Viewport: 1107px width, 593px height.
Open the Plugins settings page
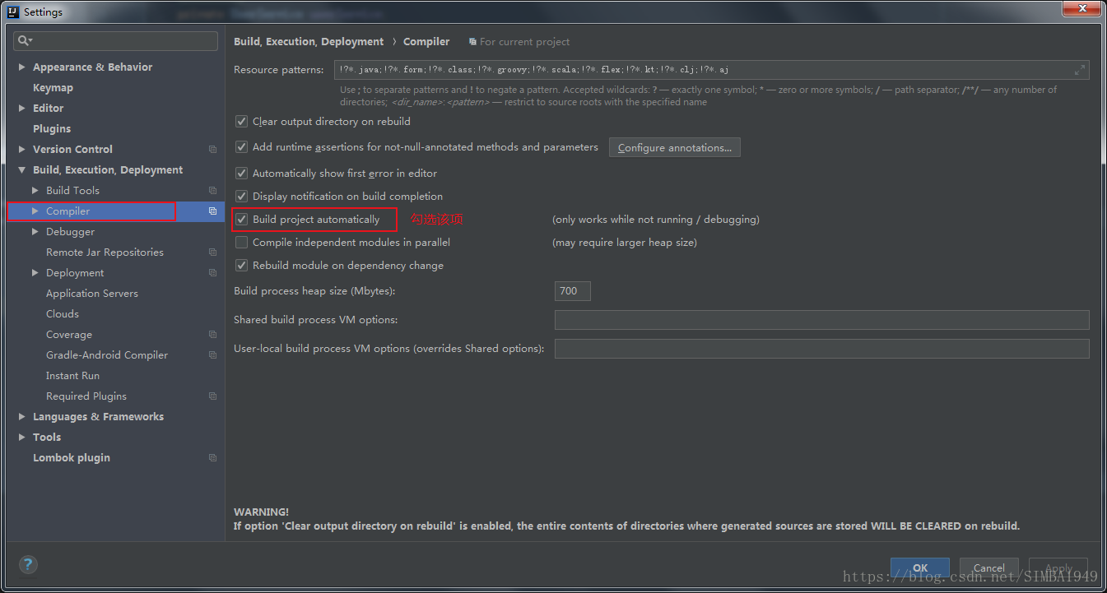tap(52, 129)
